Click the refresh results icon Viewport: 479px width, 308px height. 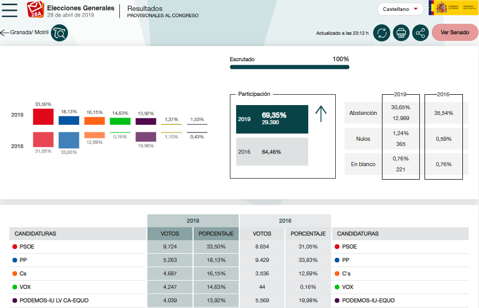click(x=381, y=33)
